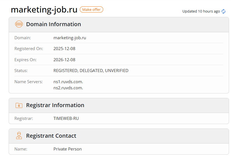
Task: Refresh the whois data via the blue refresh icon
Action: (x=223, y=11)
